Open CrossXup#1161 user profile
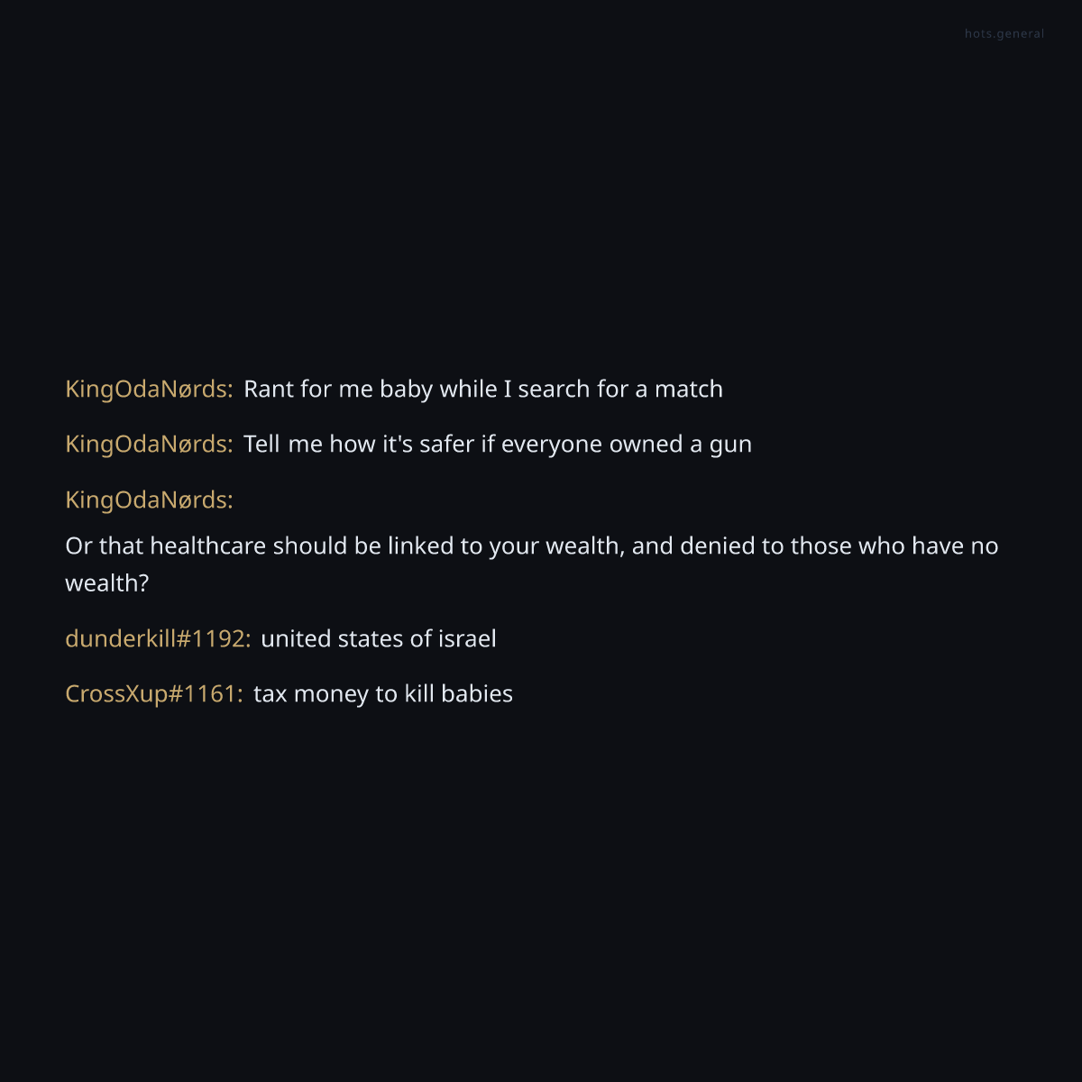 pyautogui.click(x=153, y=694)
